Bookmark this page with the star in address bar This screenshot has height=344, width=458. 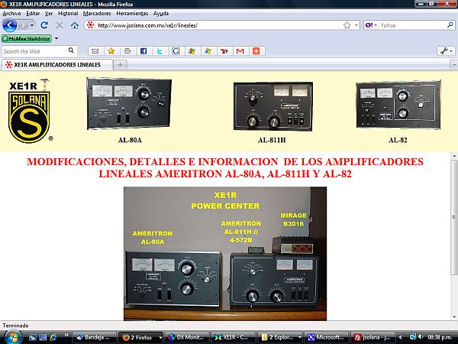[x=347, y=25]
